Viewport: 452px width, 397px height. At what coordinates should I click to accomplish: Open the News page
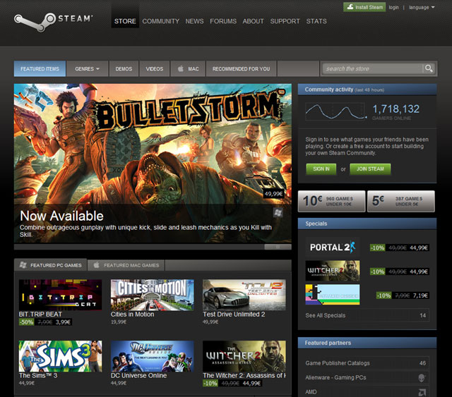pyautogui.click(x=194, y=21)
